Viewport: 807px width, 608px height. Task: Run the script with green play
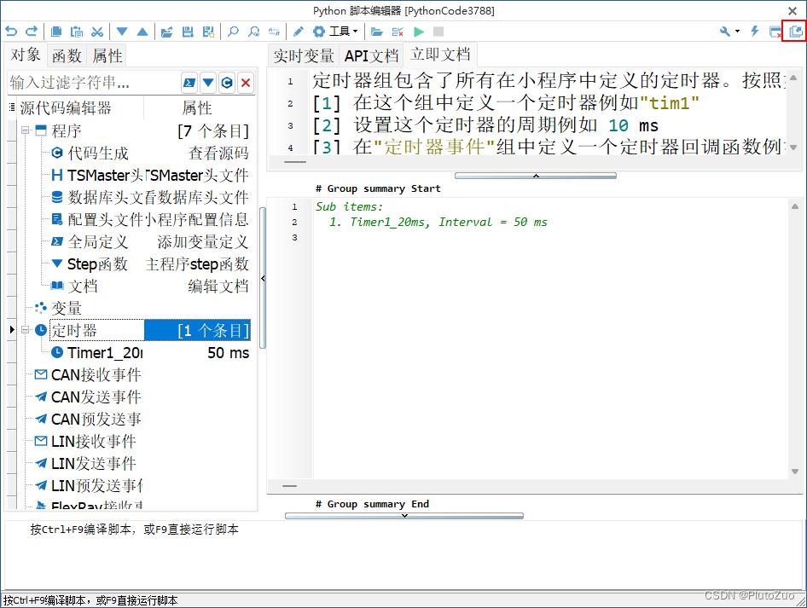(418, 32)
